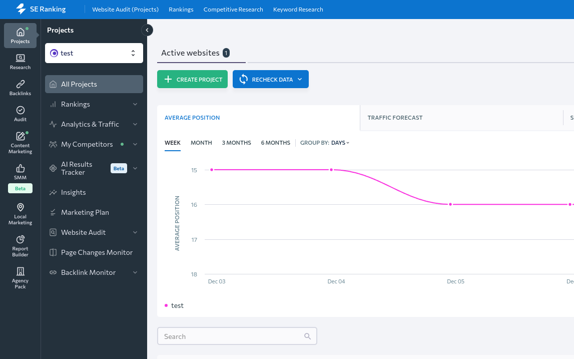Screen dimensions: 574x359
Task: Open the test project selector dropdown
Action: tap(94, 53)
